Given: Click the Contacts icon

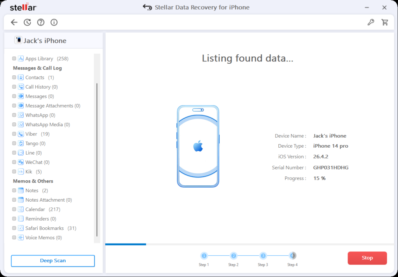Looking at the screenshot, I should click(x=21, y=77).
